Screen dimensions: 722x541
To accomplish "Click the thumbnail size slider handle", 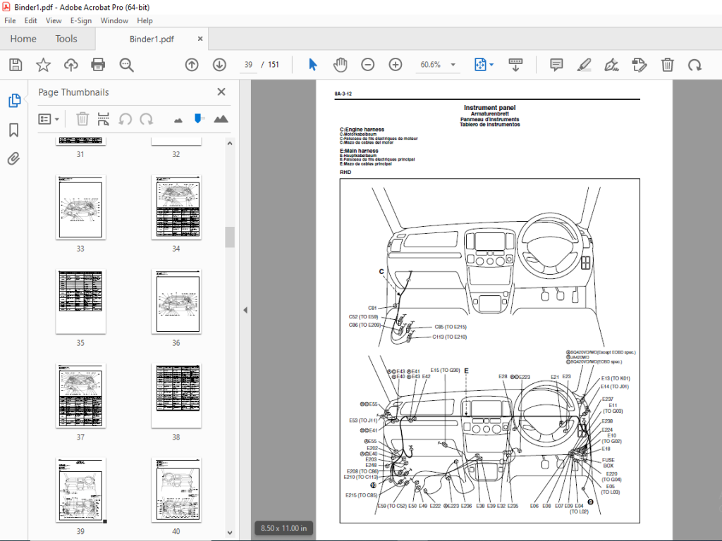I will (198, 118).
